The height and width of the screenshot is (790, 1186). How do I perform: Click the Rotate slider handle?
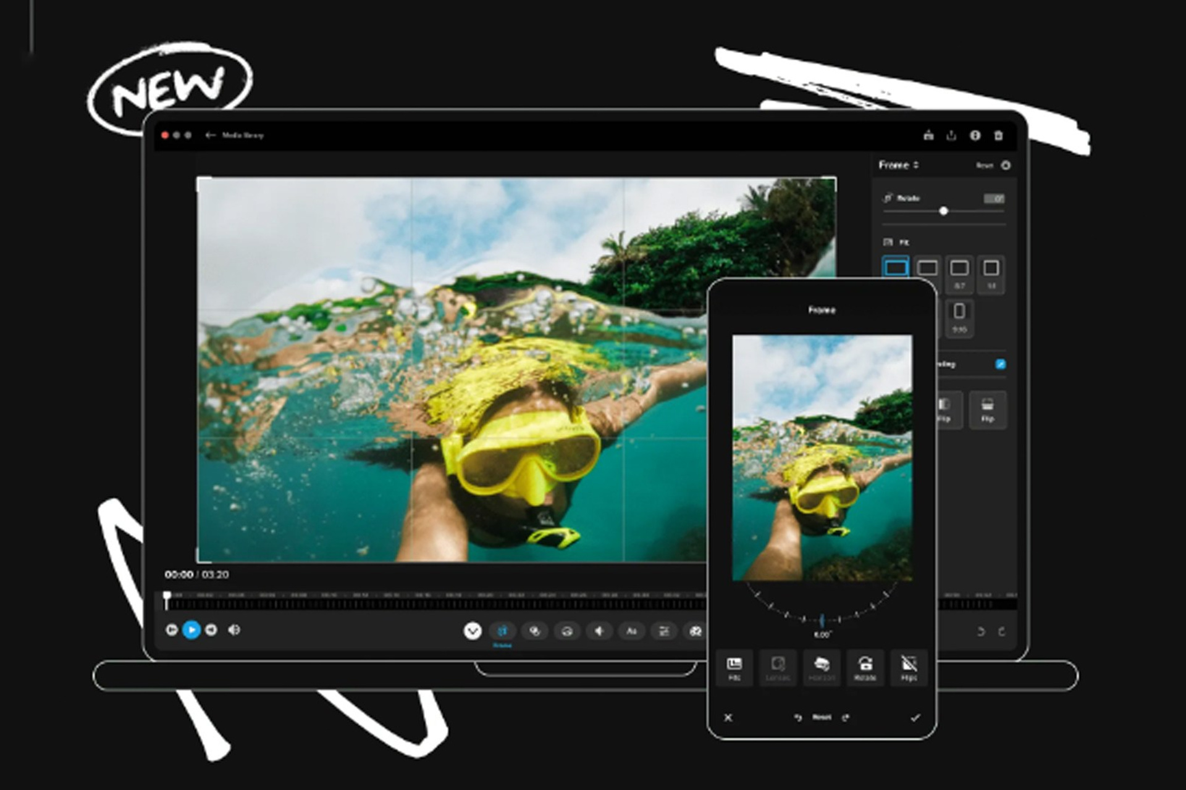point(943,211)
